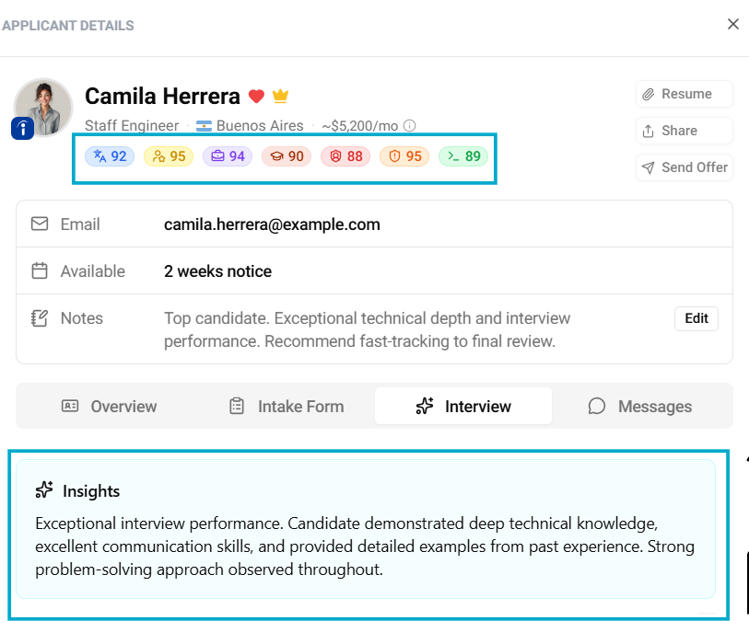Click the blue accessibility badge on avatar
749x621 pixels.
click(x=23, y=130)
